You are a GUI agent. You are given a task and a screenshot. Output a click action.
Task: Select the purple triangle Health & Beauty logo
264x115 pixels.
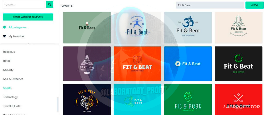87,64
